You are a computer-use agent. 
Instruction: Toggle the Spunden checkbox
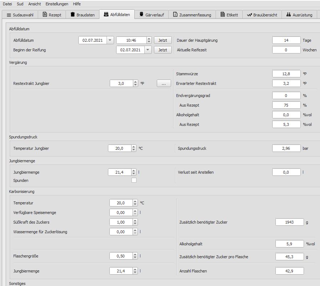(134, 180)
